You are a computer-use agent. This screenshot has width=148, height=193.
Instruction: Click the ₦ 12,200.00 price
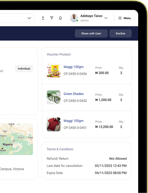pos(104,127)
